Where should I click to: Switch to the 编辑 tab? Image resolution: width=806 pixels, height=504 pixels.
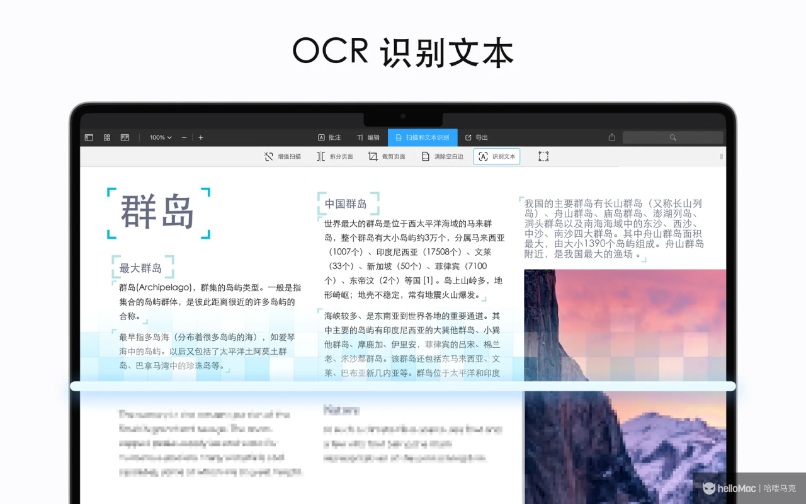point(368,137)
